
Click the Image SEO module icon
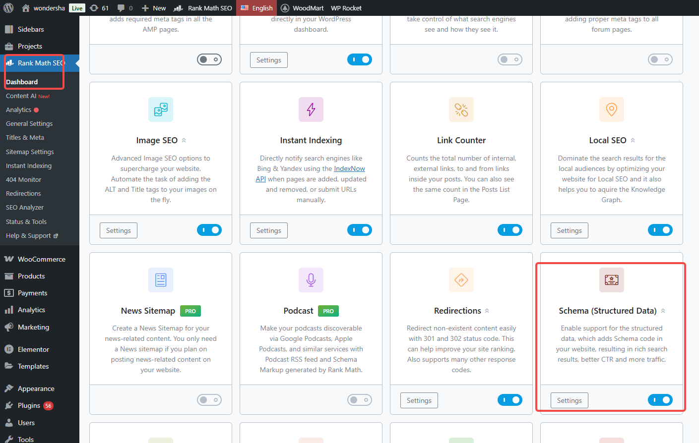coord(160,110)
